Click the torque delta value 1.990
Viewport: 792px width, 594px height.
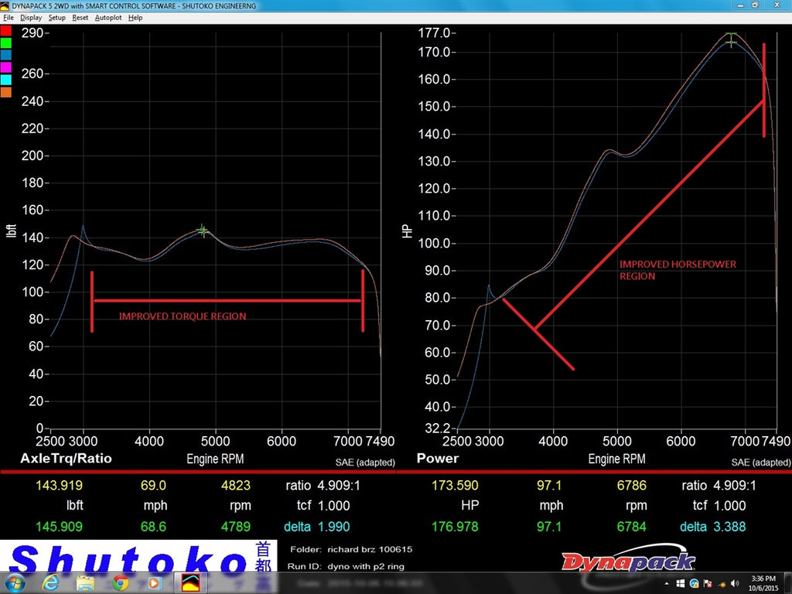point(333,527)
